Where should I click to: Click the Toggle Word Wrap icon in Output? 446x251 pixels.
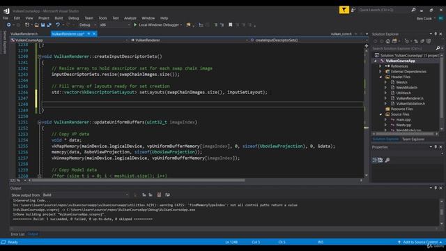[x=167, y=195]
